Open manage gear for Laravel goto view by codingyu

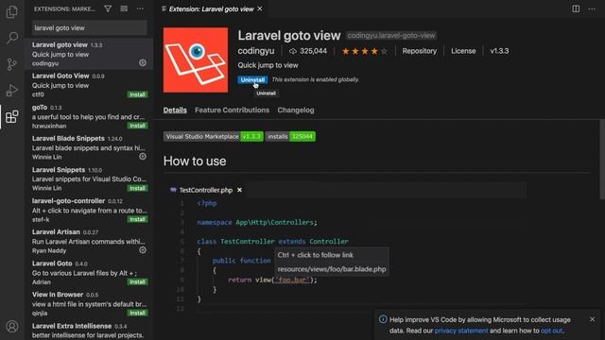pos(143,63)
